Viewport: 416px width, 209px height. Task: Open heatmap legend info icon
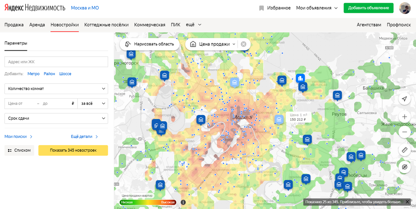(x=183, y=202)
